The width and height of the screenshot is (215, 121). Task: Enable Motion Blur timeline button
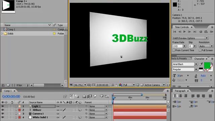pyautogui.click(x=95, y=96)
